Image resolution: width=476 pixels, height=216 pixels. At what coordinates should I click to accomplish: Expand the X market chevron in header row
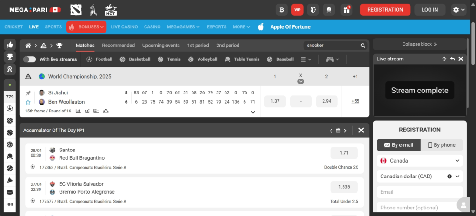[301, 81]
